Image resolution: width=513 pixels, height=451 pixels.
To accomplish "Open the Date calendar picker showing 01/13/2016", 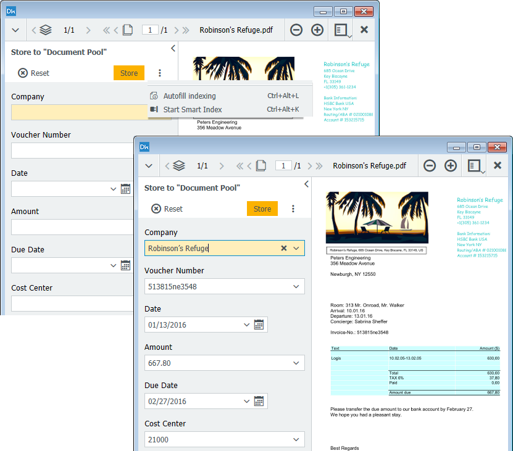I will tap(259, 325).
